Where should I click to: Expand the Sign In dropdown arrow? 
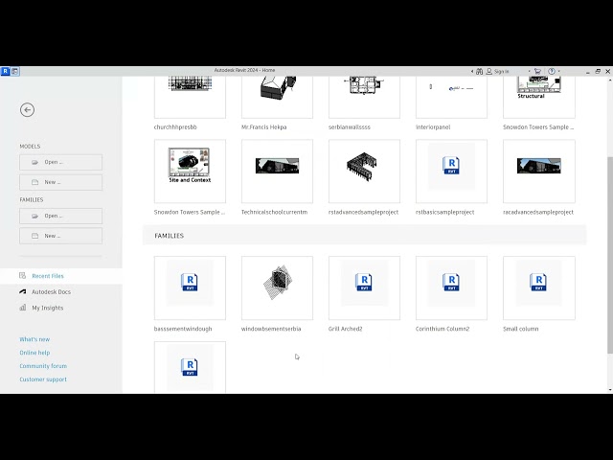coord(530,71)
